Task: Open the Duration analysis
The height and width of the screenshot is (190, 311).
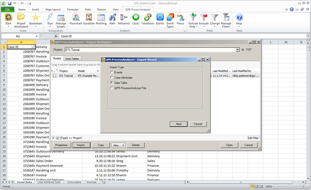Action: point(89,19)
